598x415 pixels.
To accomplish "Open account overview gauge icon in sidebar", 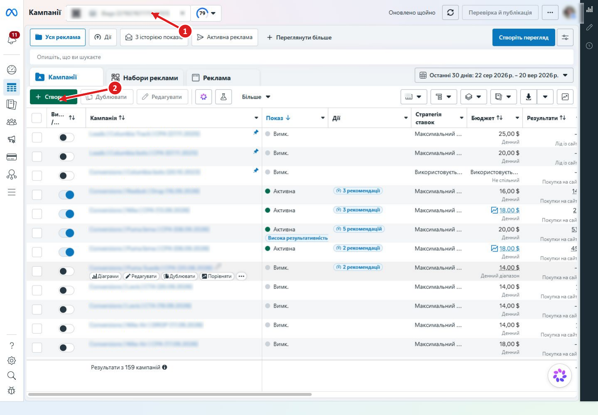I will pyautogui.click(x=12, y=70).
